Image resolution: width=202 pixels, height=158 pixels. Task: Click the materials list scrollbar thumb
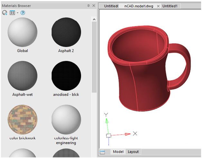94,57
